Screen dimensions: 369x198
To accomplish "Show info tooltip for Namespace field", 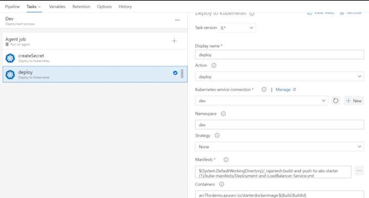I will pyautogui.click(x=224, y=114).
